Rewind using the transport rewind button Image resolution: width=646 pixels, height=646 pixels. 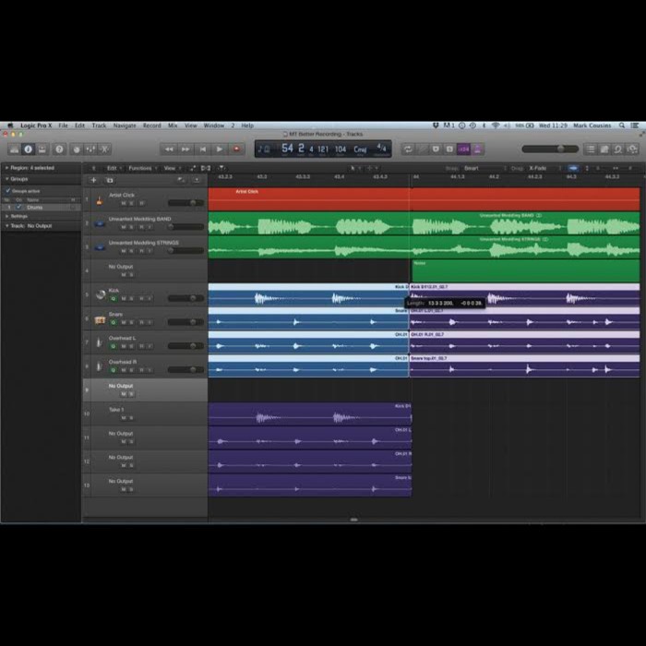tap(168, 149)
